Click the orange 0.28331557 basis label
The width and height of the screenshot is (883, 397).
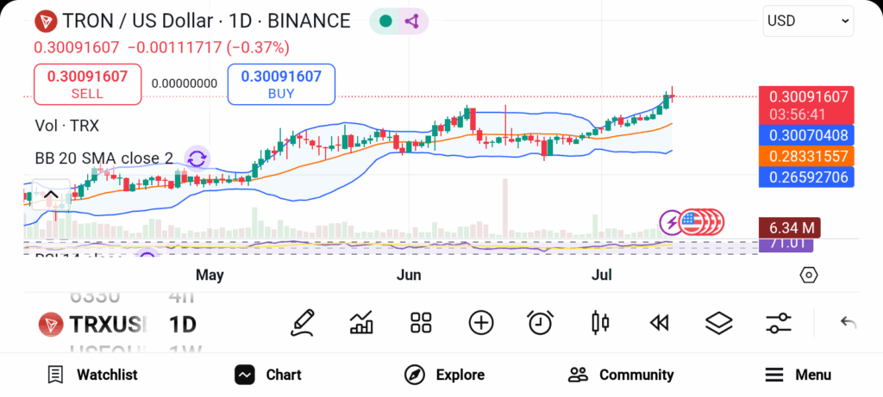(806, 156)
